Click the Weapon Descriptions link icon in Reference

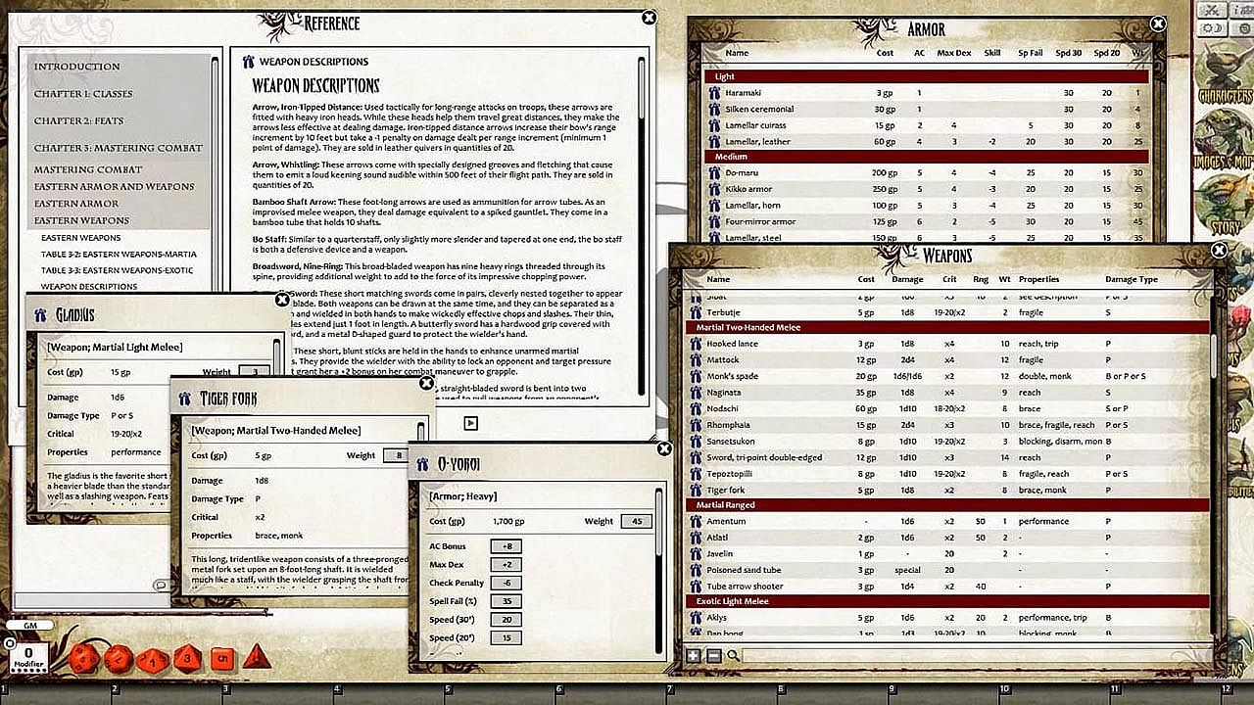point(248,62)
